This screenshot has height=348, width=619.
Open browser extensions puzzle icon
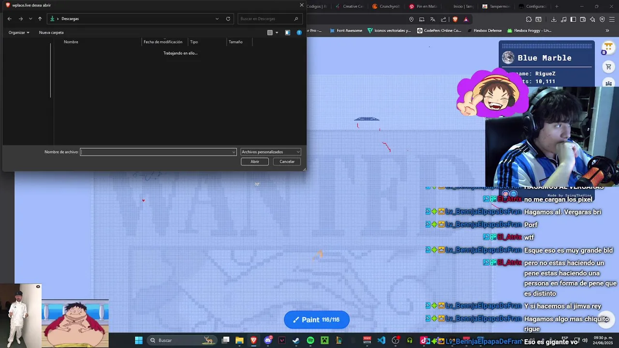coord(529,19)
